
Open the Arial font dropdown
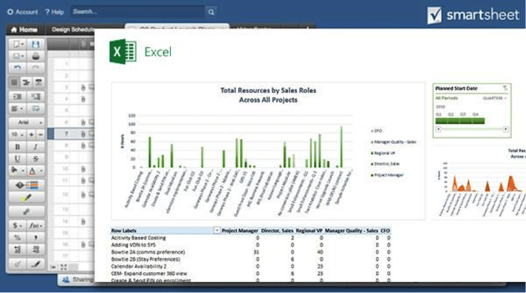click(26, 122)
